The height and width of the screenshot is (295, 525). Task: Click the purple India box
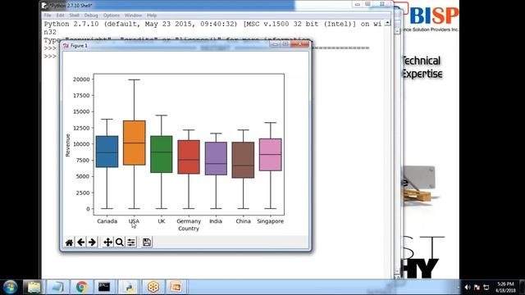[216, 158]
